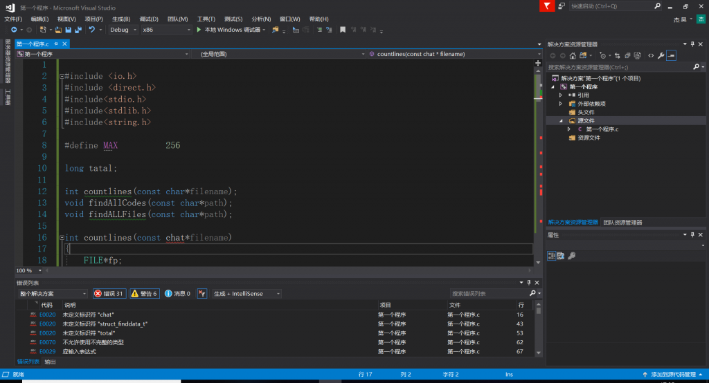Screen dimensions: 709x383
Task: Click the Navigate Backward arrow icon
Action: [x=14, y=30]
